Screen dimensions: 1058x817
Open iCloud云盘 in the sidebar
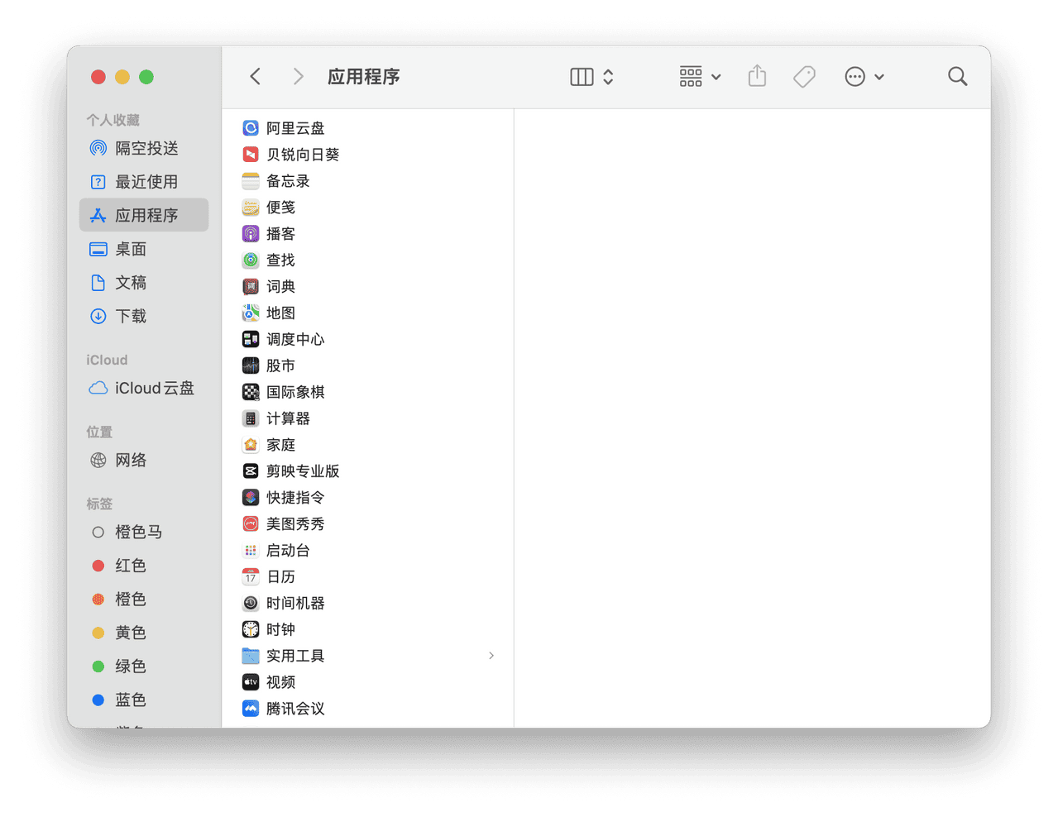click(x=154, y=388)
